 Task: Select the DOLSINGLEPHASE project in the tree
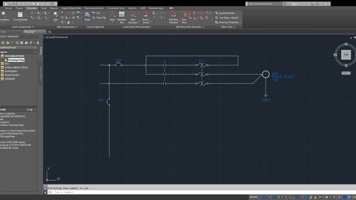[14, 56]
